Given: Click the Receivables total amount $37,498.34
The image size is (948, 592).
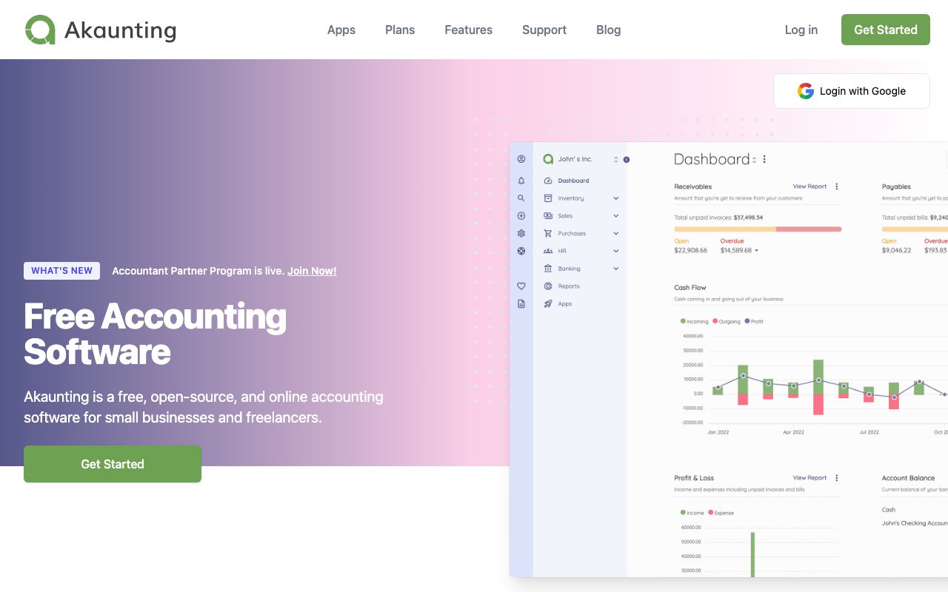Looking at the screenshot, I should pyautogui.click(x=748, y=218).
